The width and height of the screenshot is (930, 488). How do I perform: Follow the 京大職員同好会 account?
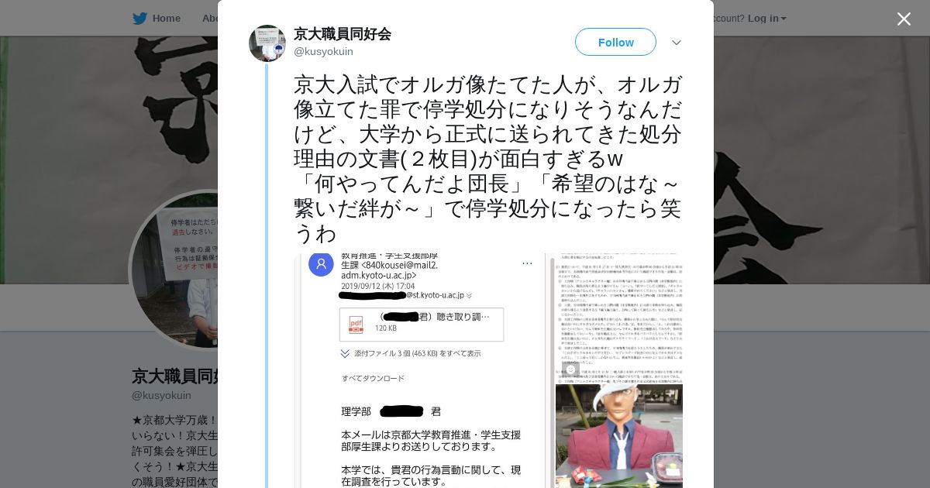(615, 42)
